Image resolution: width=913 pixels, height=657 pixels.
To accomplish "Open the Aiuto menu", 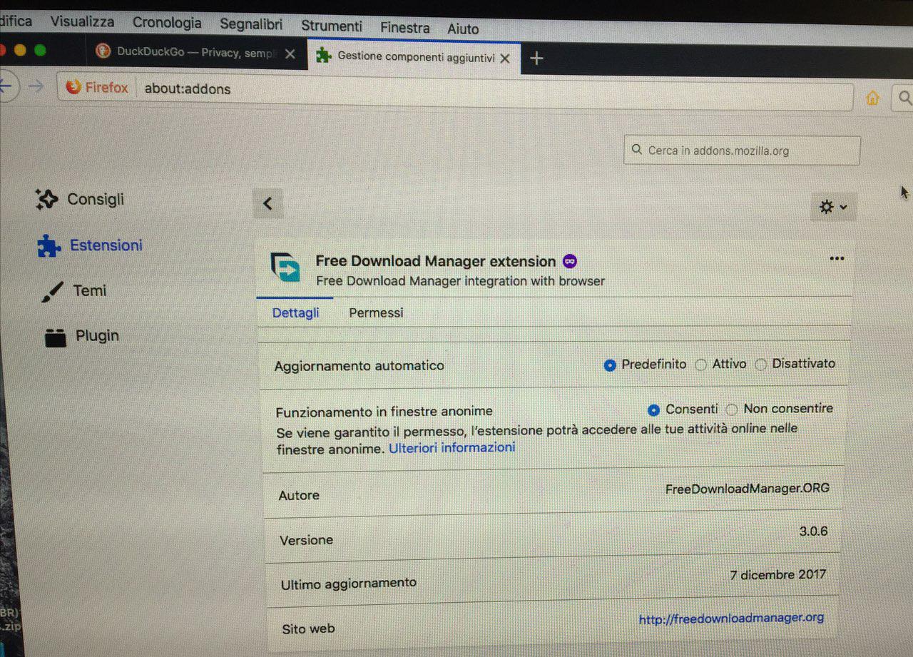I will tap(463, 29).
